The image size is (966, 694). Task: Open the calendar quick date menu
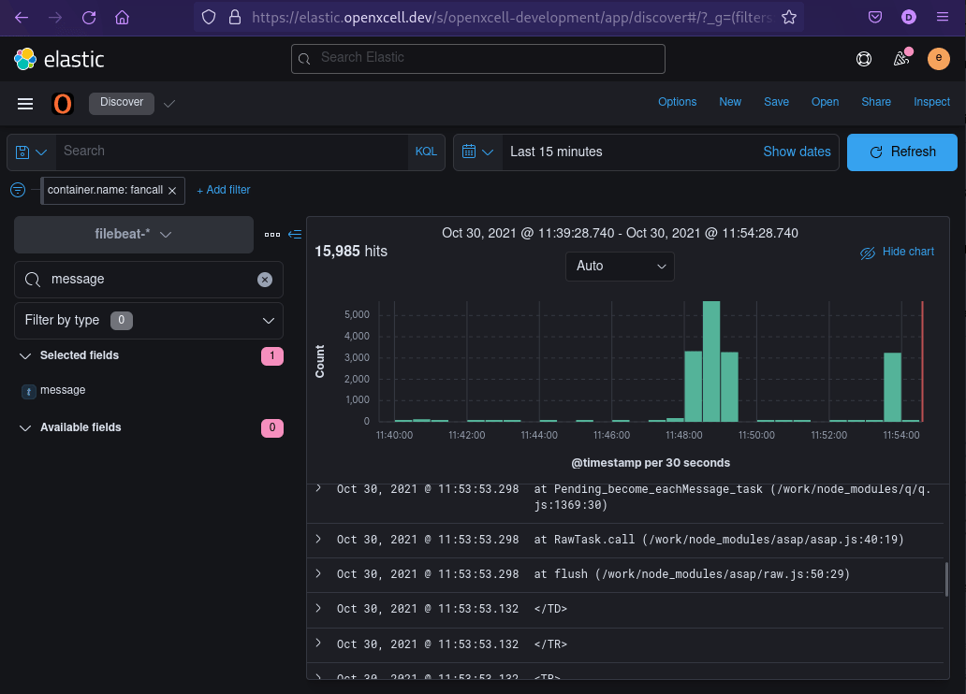pos(477,152)
